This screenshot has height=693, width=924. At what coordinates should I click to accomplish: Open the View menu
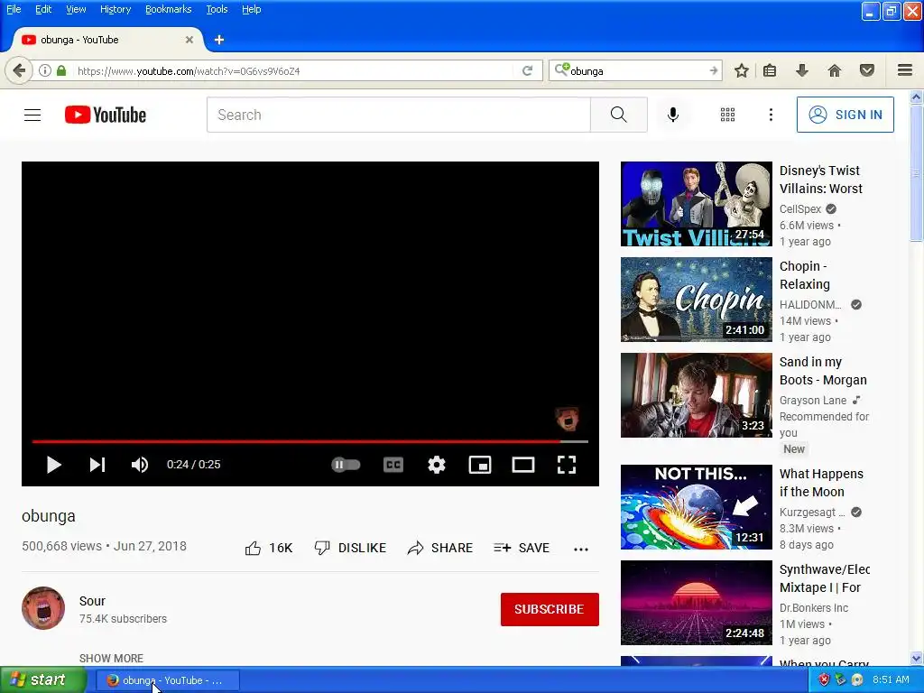76,9
